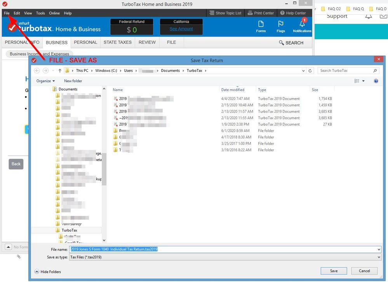The width and height of the screenshot is (388, 282).
Task: Click the Flags icon
Action: [281, 24]
